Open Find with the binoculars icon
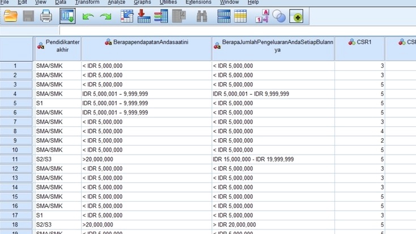 click(202, 16)
